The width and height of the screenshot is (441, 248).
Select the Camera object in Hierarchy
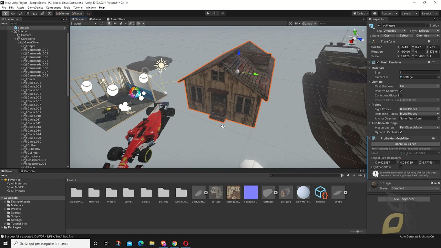coord(26,35)
